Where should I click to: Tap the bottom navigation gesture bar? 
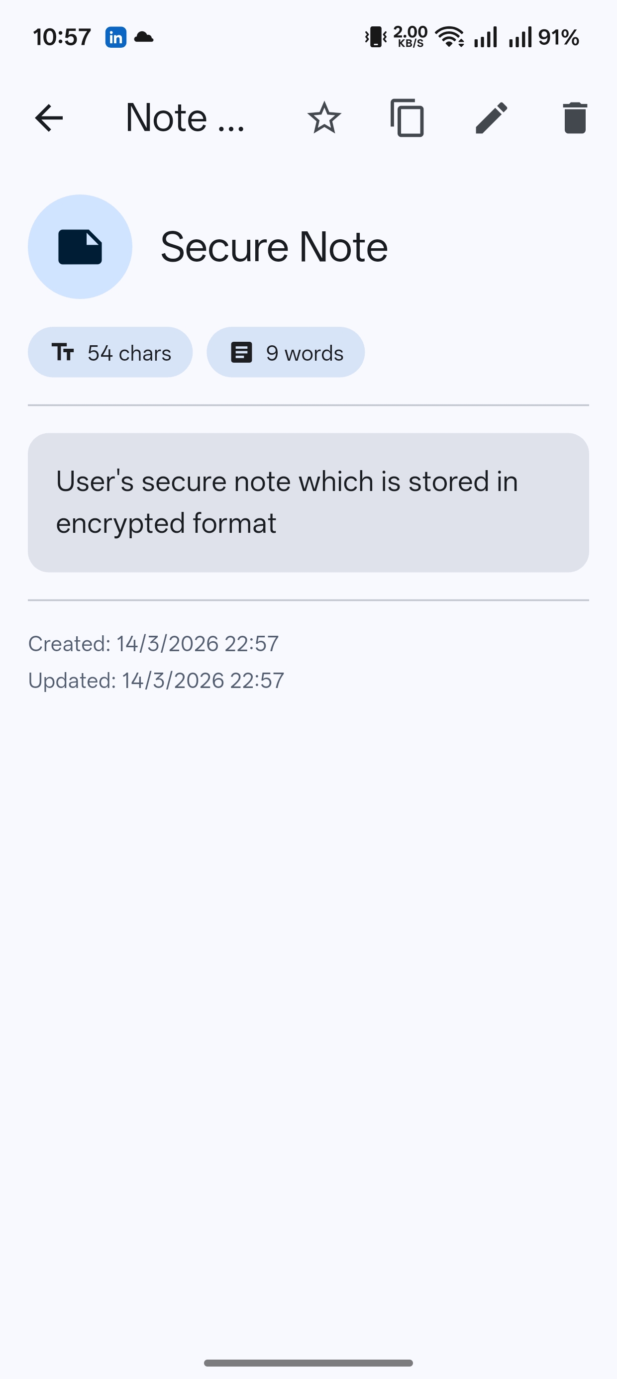click(308, 1363)
